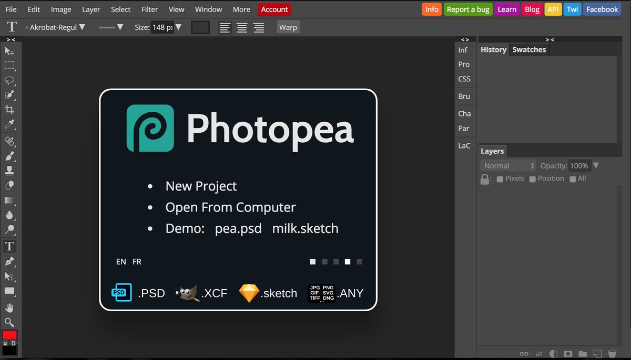The height and width of the screenshot is (360, 631).
Task: Select the Type tool in toolbox
Action: (9, 246)
